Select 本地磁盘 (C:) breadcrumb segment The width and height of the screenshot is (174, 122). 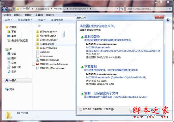42,9
